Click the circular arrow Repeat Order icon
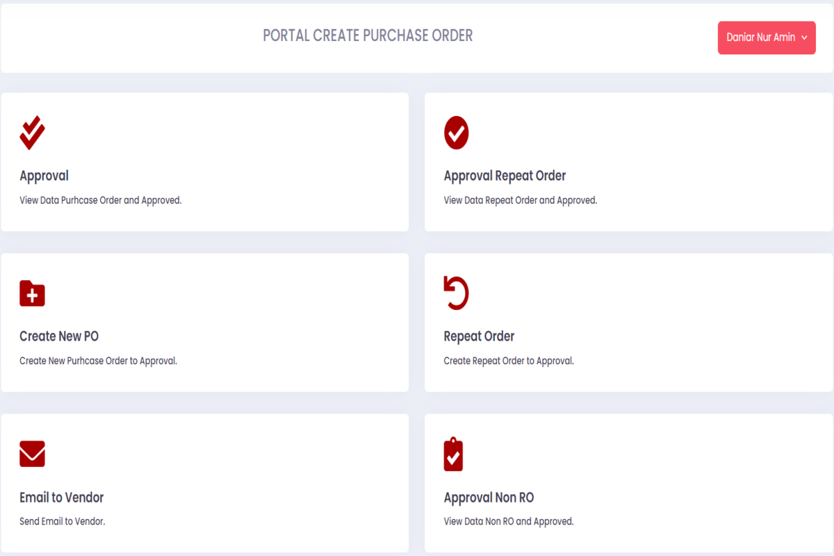The width and height of the screenshot is (834, 556). 456,293
